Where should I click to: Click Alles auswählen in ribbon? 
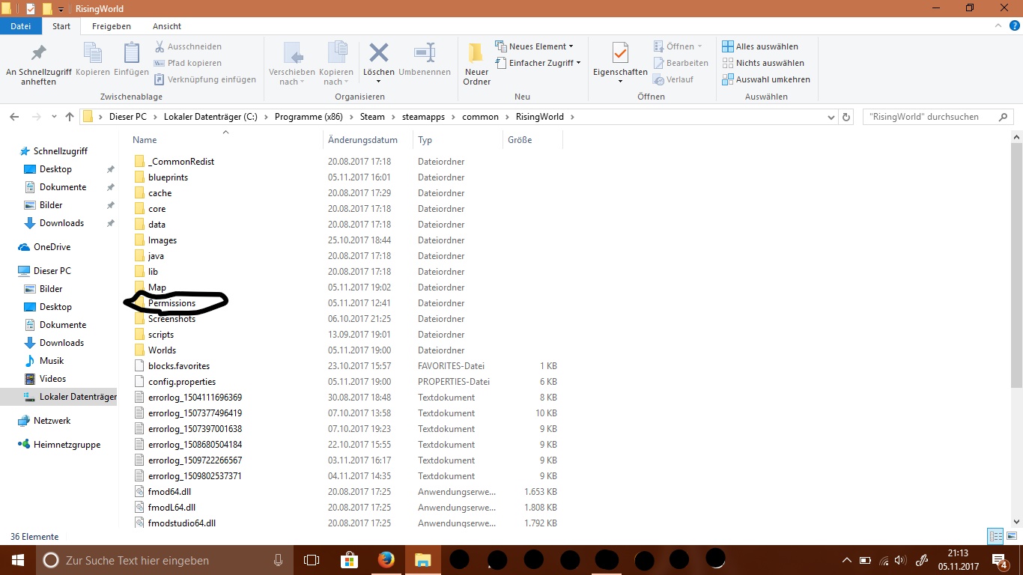coord(760,46)
